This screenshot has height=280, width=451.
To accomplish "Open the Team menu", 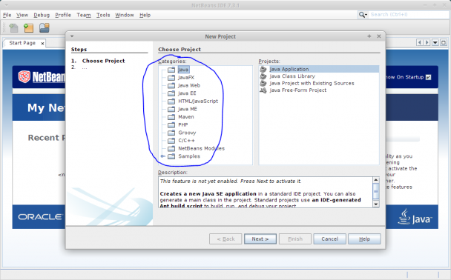I will [84, 15].
